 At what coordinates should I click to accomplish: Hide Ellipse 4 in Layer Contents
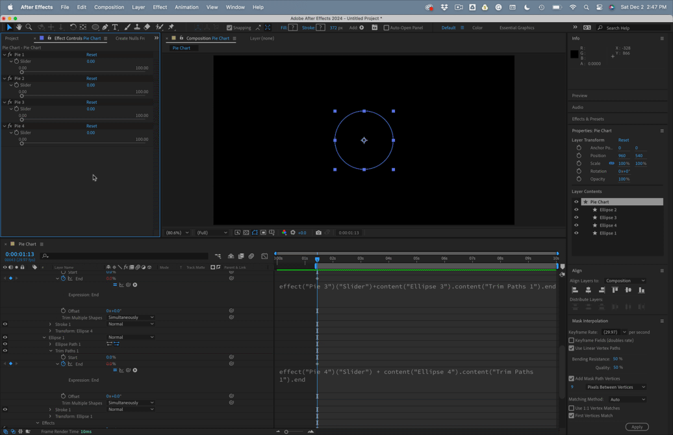576,225
